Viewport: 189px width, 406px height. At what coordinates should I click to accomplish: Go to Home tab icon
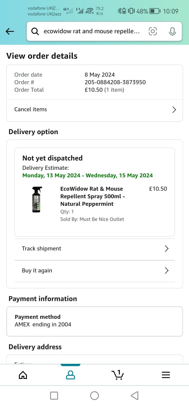coord(23,375)
